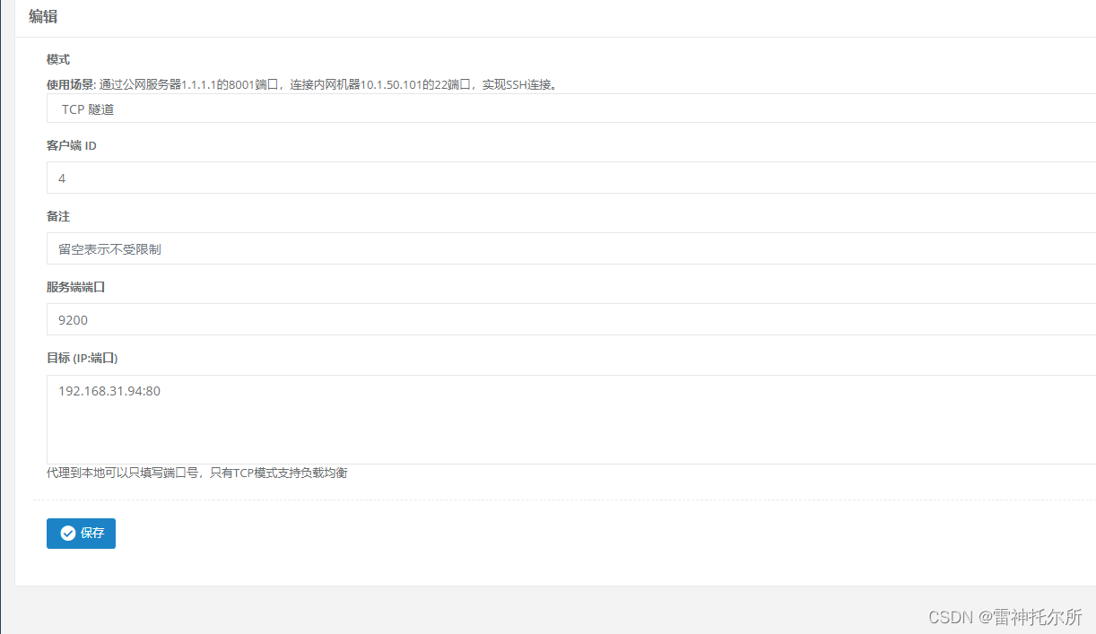The width and height of the screenshot is (1096, 634).
Task: Click the 备注 field label
Action: [57, 216]
